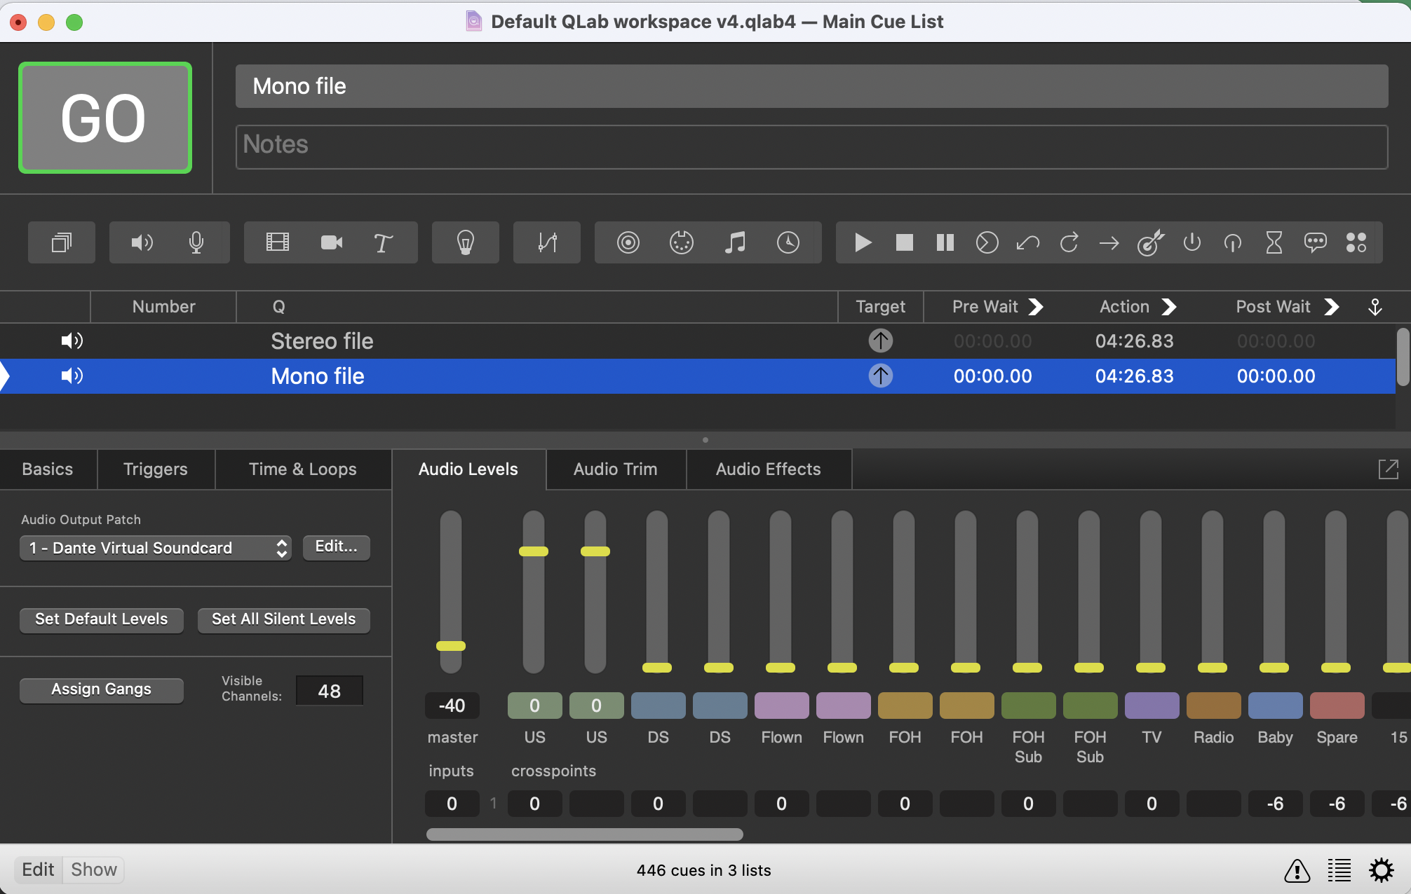Open the Time & Loops tab
Screen dimensions: 1411x894
302,469
